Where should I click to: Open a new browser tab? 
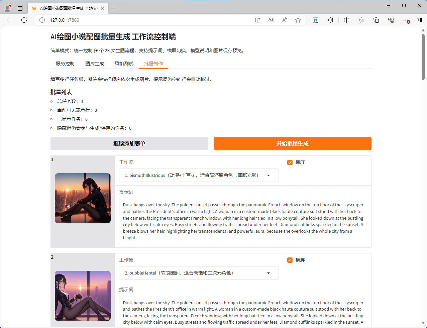[x=114, y=8]
